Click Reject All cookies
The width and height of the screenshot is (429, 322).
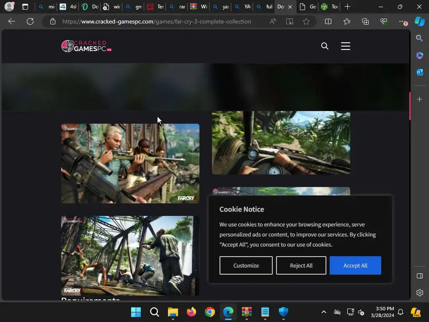point(301,265)
